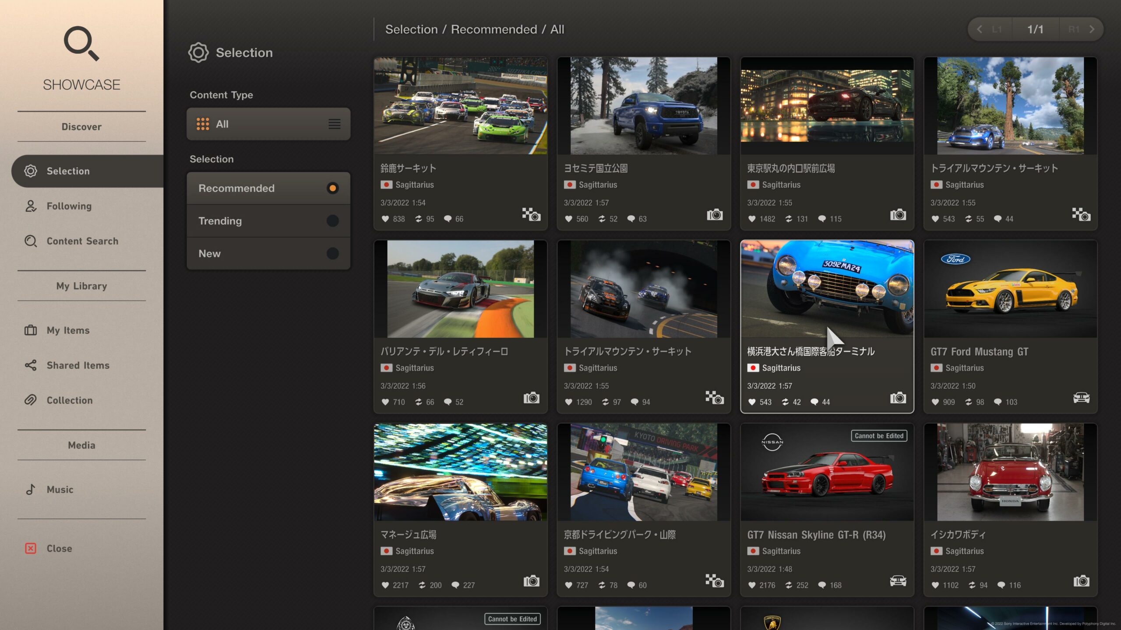The width and height of the screenshot is (1121, 630).
Task: Click the Music note icon
Action: tap(31, 490)
